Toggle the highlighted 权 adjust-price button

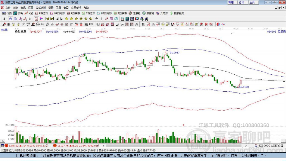click(x=36, y=19)
